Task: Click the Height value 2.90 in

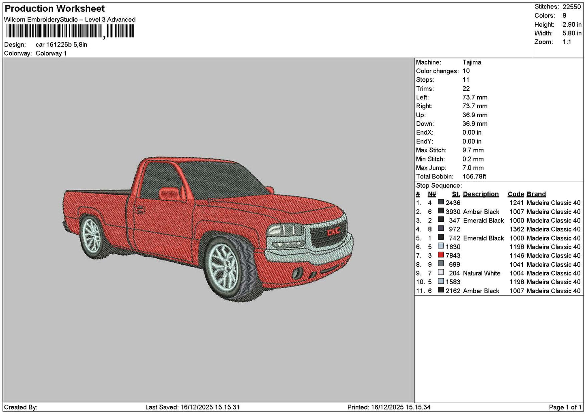Action: [x=572, y=25]
